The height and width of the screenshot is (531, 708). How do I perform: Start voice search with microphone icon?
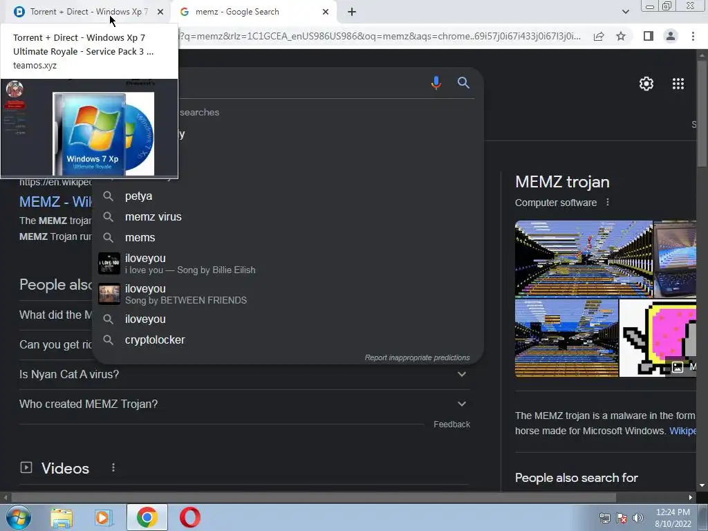[x=436, y=83]
